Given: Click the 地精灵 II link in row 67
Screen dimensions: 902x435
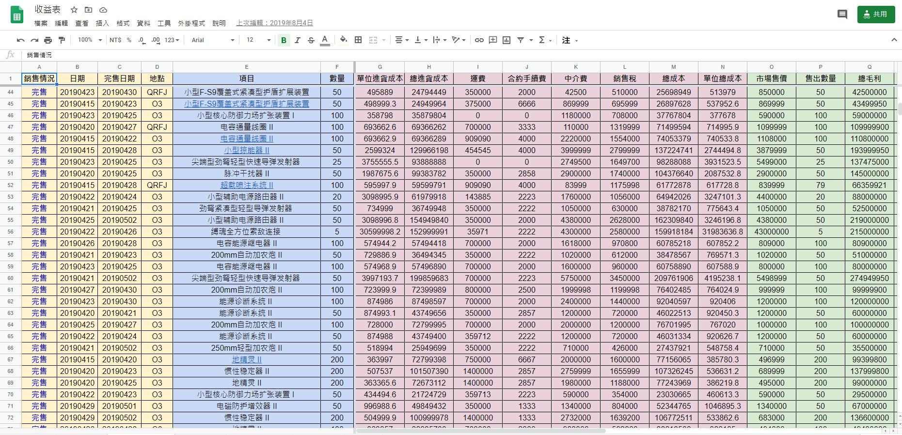Looking at the screenshot, I should pos(247,359).
